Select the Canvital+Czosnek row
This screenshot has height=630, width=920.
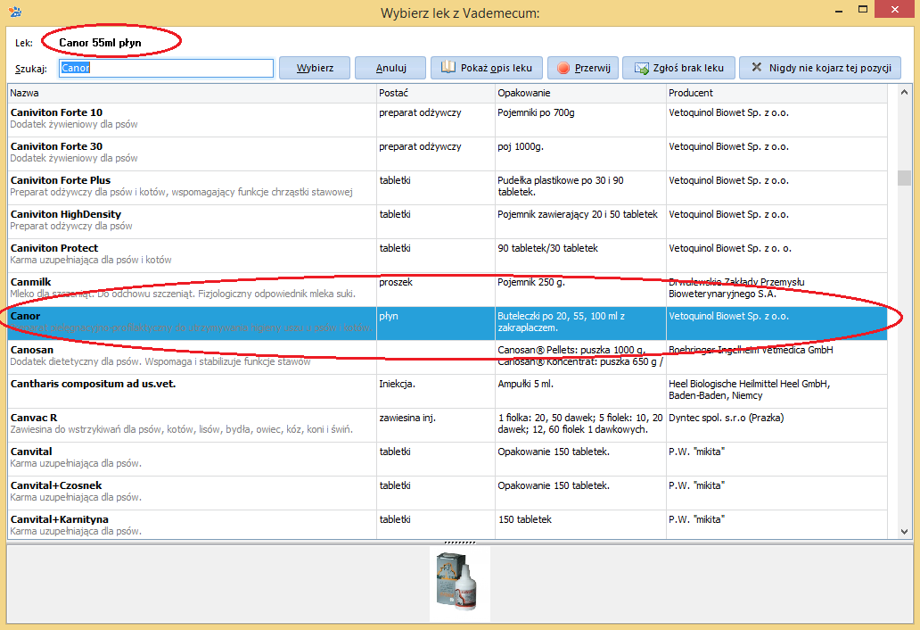tap(448, 493)
